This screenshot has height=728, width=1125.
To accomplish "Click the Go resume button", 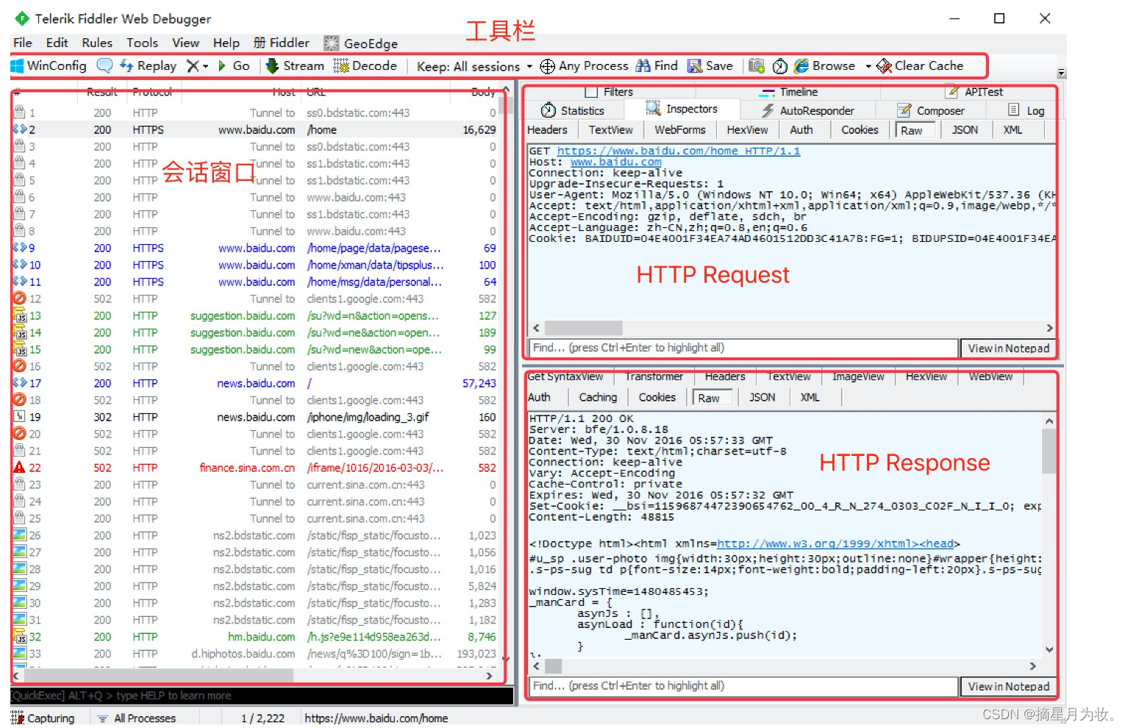I will 234,65.
